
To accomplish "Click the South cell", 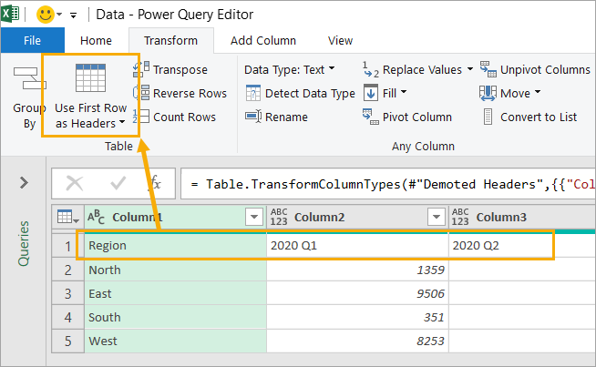I will (175, 317).
